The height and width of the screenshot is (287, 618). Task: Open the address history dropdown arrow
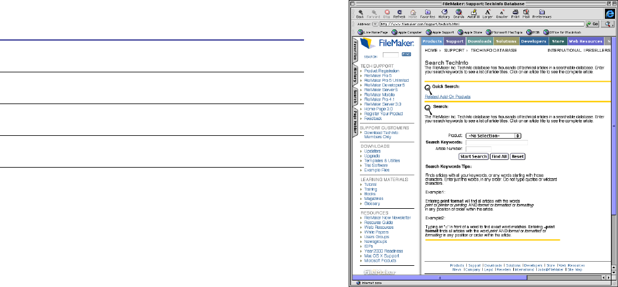(x=375, y=24)
